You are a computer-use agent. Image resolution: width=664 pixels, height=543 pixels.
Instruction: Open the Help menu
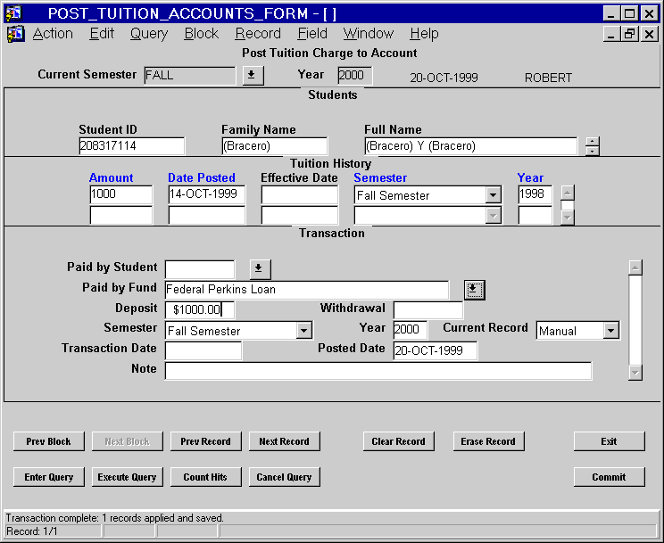pyautogui.click(x=424, y=34)
